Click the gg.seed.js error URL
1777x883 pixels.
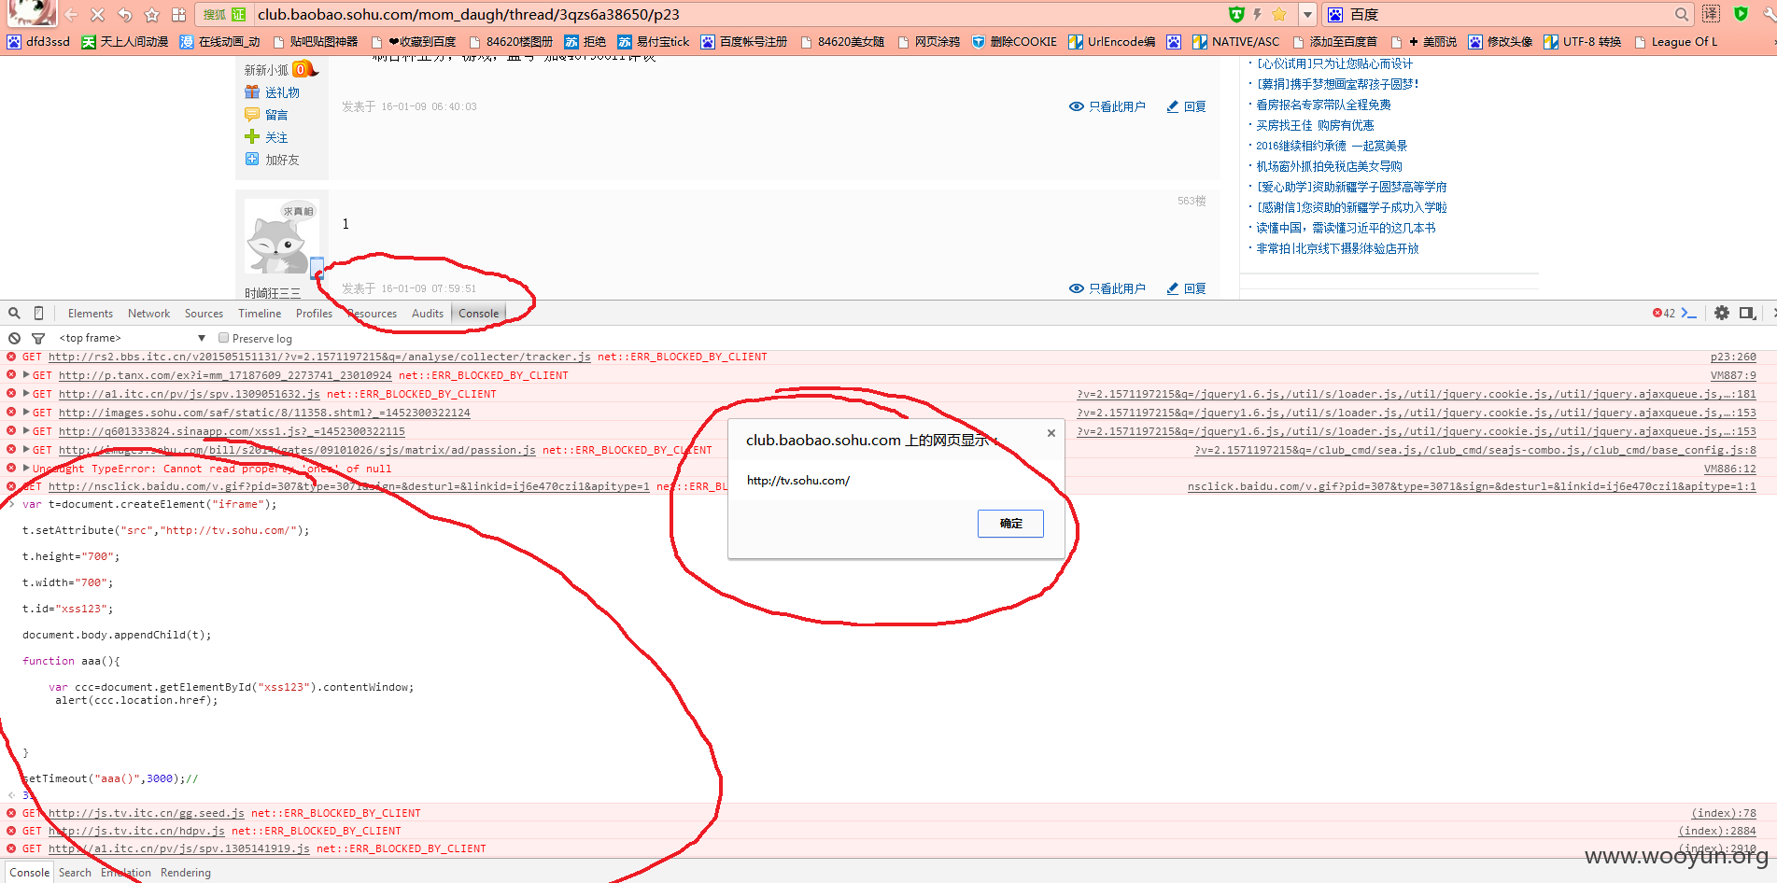pos(147,813)
